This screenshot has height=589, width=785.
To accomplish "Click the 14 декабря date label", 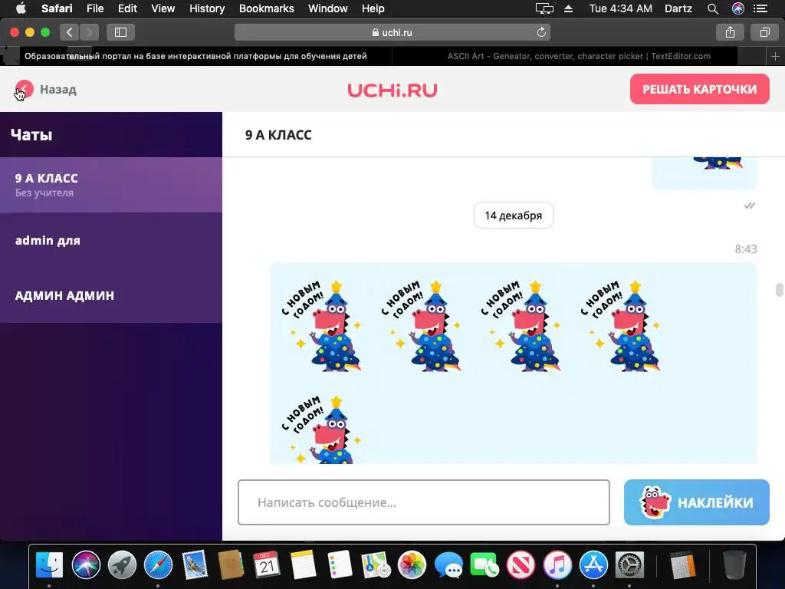I will (513, 216).
